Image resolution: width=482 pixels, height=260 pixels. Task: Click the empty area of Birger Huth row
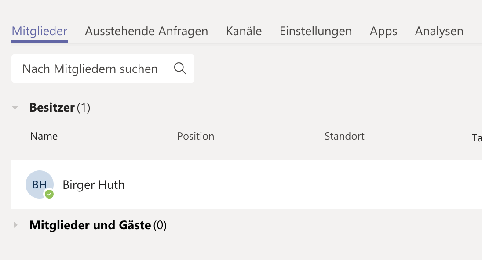[301, 184]
